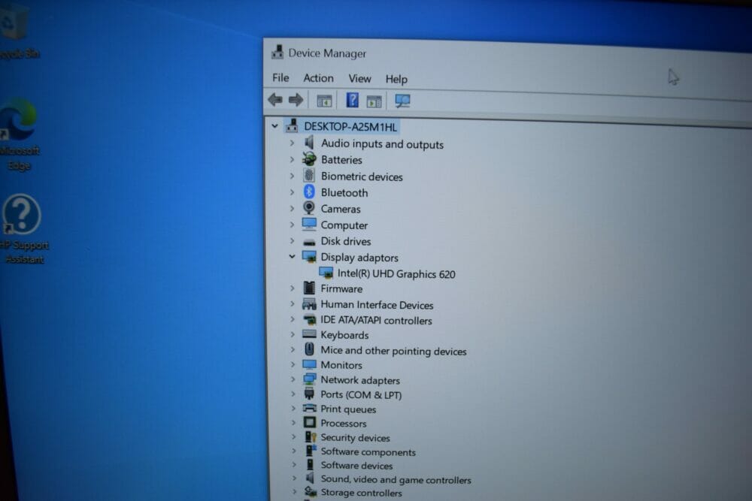752x501 pixels.
Task: Click the Audio inputs and outputs speaker icon
Action: tap(309, 142)
